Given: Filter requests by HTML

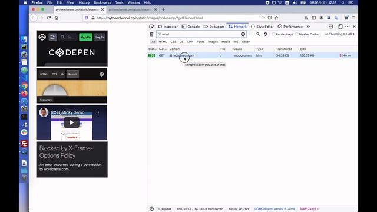Looking at the screenshot, I should click(x=163, y=42).
